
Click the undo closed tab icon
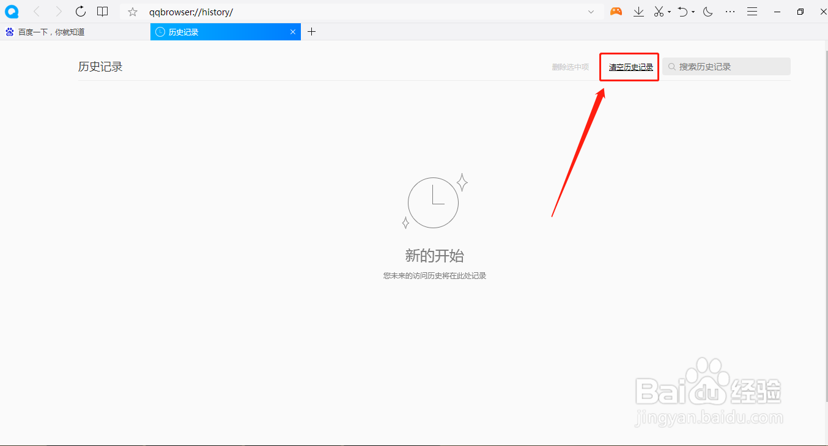coord(683,12)
